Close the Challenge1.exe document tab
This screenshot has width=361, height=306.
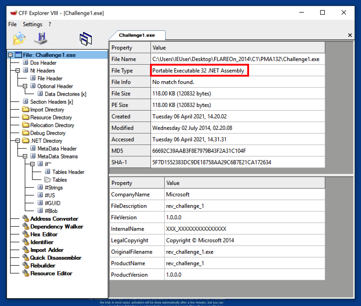point(350,35)
